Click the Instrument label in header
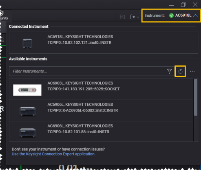 coord(155,16)
